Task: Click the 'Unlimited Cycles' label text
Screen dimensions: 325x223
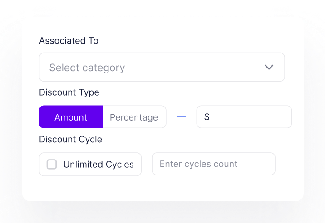Action: (98, 165)
